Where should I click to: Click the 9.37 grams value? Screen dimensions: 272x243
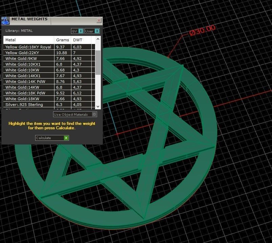pos(60,47)
